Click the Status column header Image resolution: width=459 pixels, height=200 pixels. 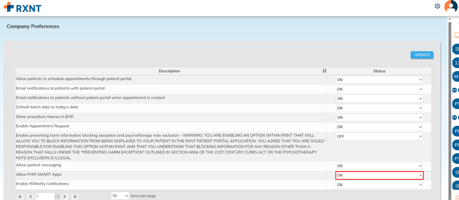click(379, 71)
